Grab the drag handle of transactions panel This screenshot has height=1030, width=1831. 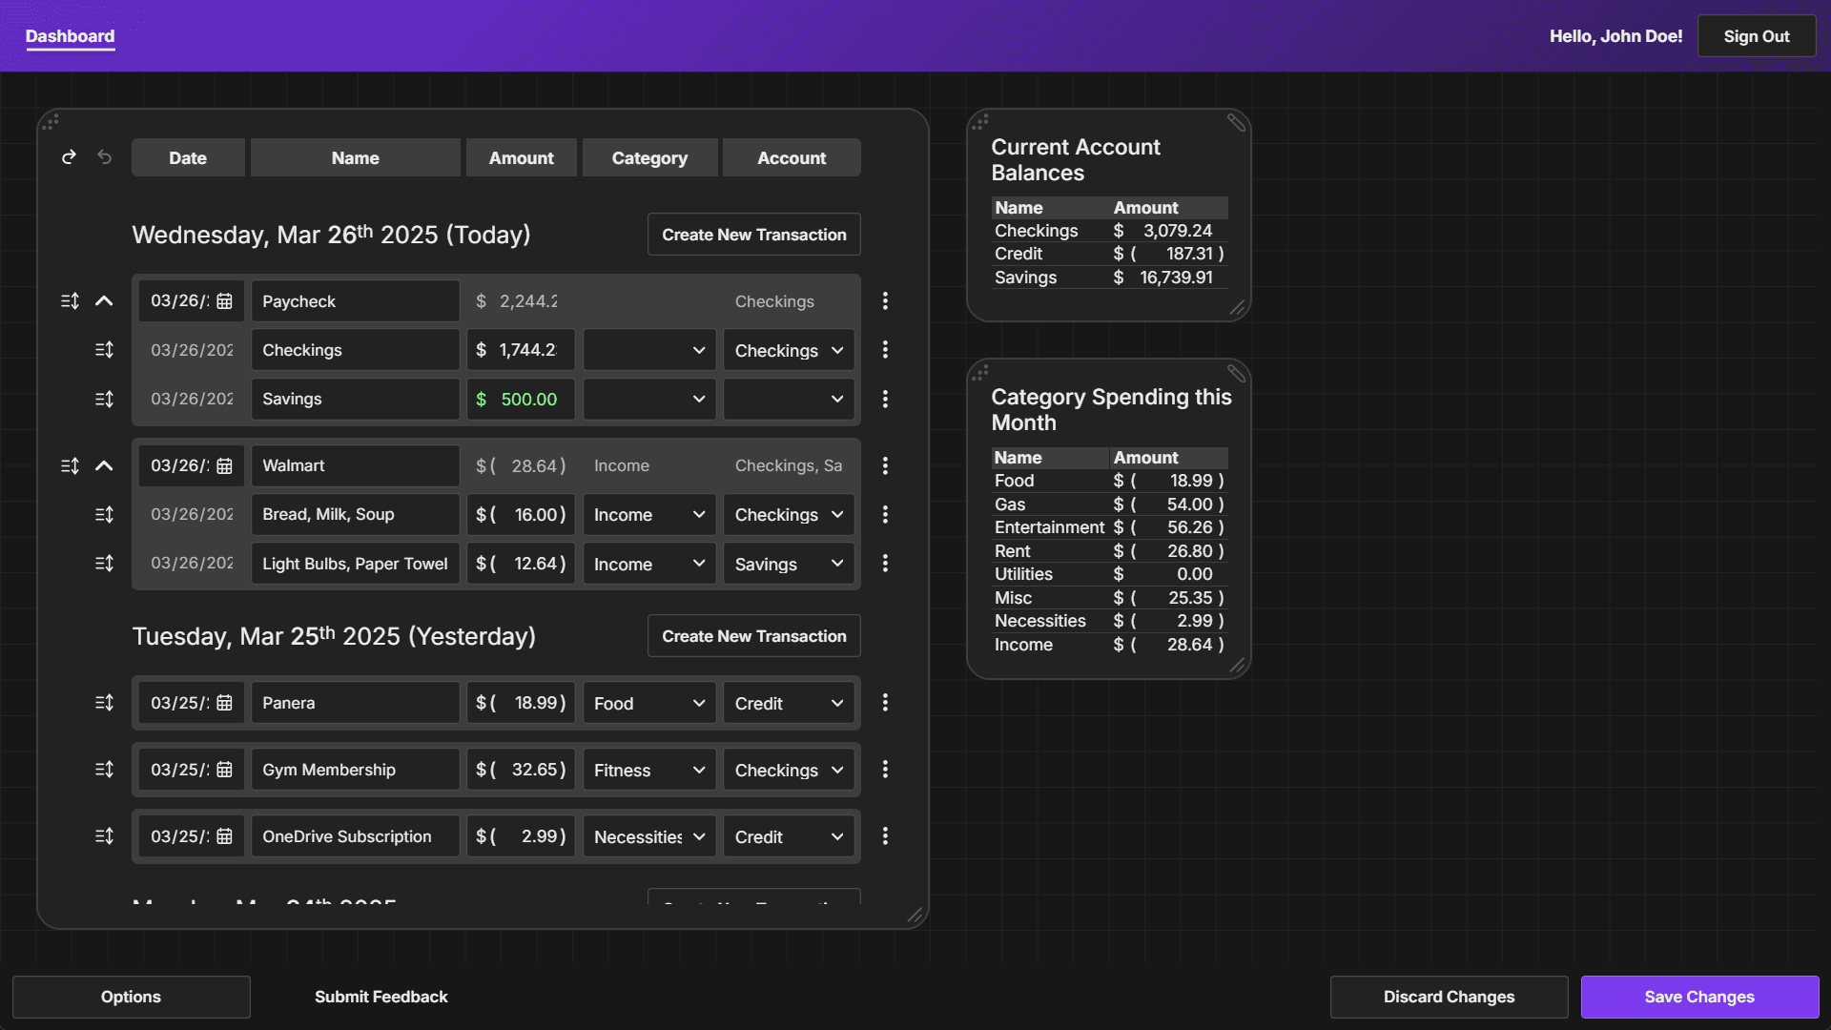coord(51,122)
